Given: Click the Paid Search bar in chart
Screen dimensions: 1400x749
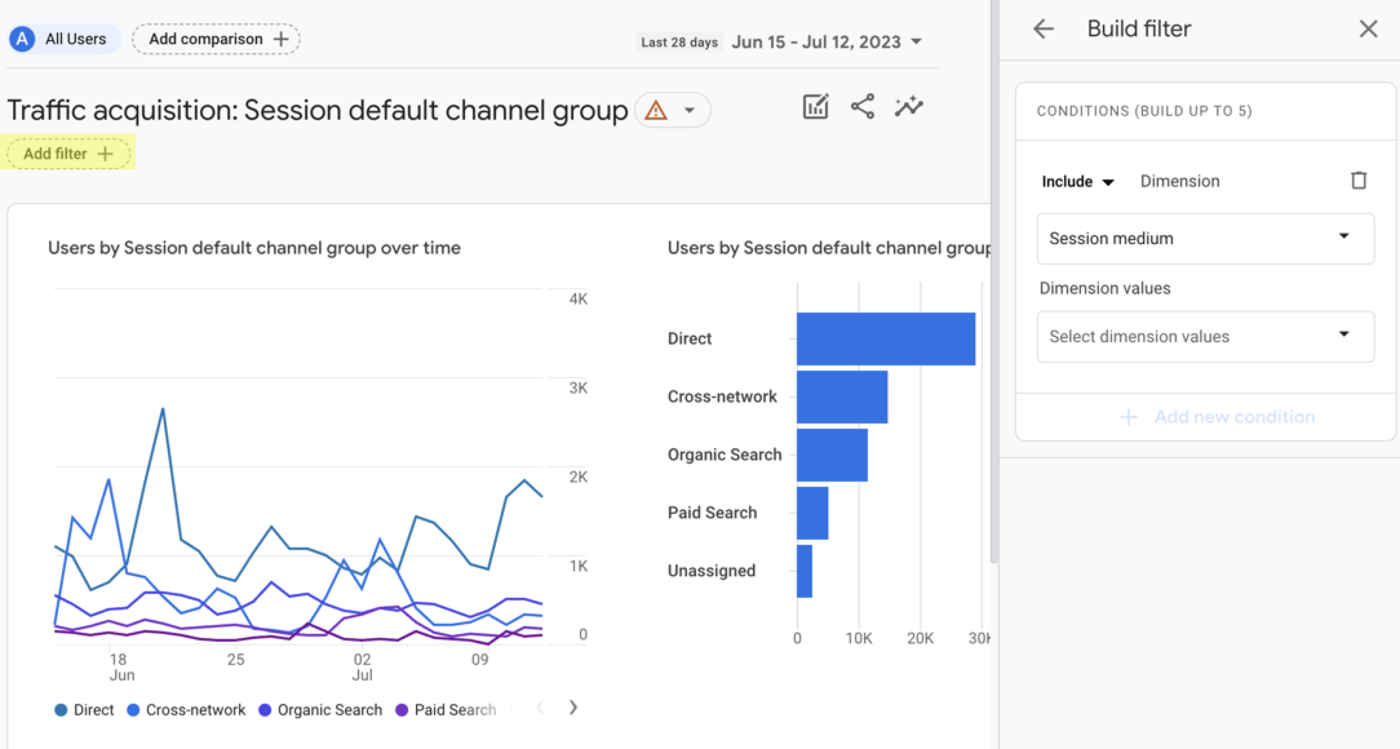Looking at the screenshot, I should tap(812, 513).
